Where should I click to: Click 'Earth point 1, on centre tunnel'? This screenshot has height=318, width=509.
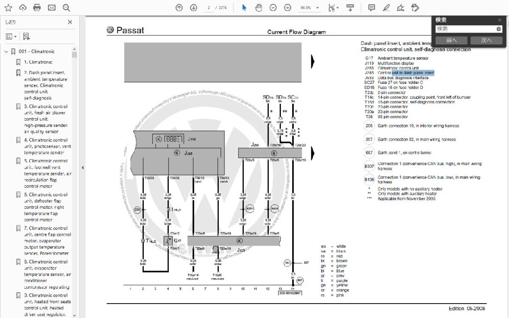tap(405, 152)
